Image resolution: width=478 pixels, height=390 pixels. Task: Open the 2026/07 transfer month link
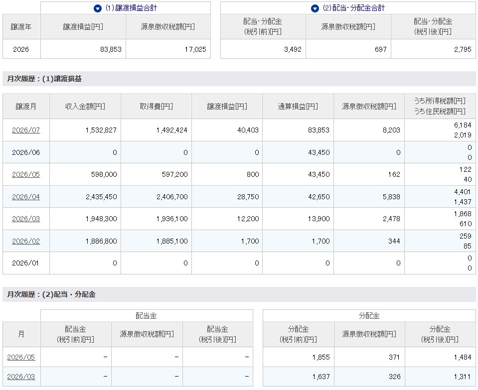26,130
